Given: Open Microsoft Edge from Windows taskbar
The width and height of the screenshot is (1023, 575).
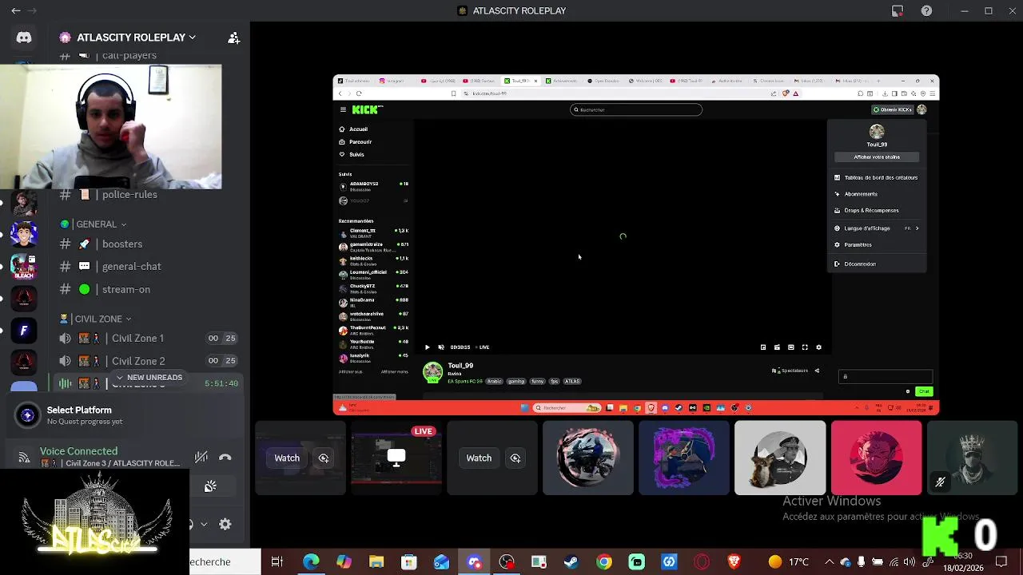Looking at the screenshot, I should pyautogui.click(x=311, y=562).
